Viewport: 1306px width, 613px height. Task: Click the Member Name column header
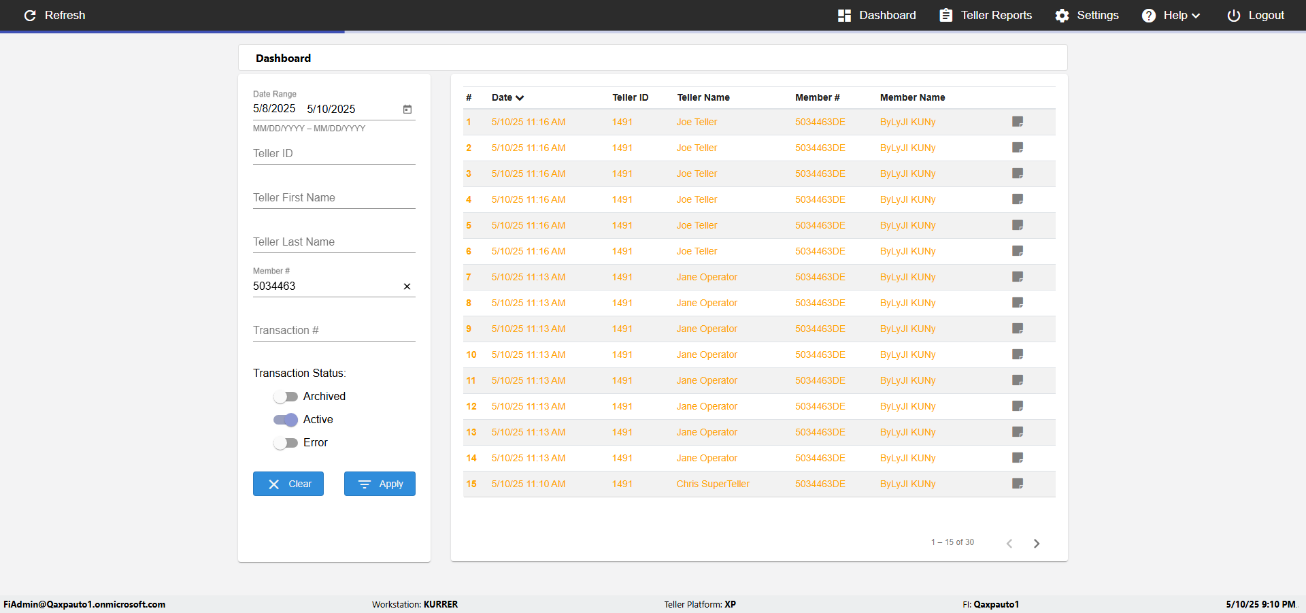click(912, 97)
